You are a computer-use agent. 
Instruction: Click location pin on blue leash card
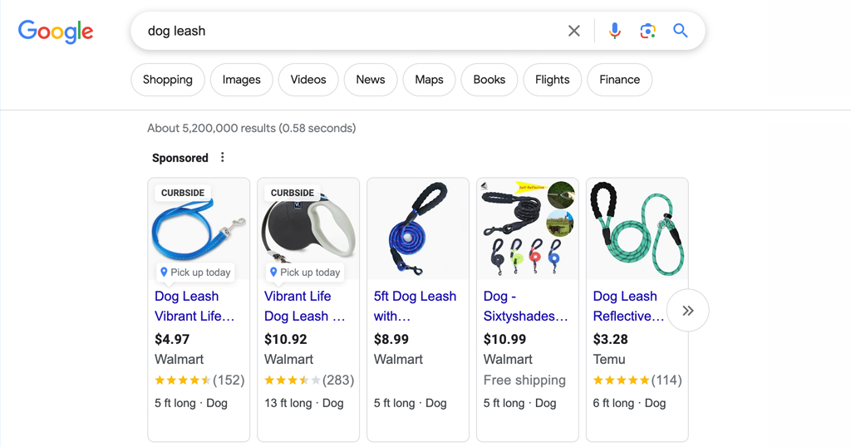tap(164, 272)
